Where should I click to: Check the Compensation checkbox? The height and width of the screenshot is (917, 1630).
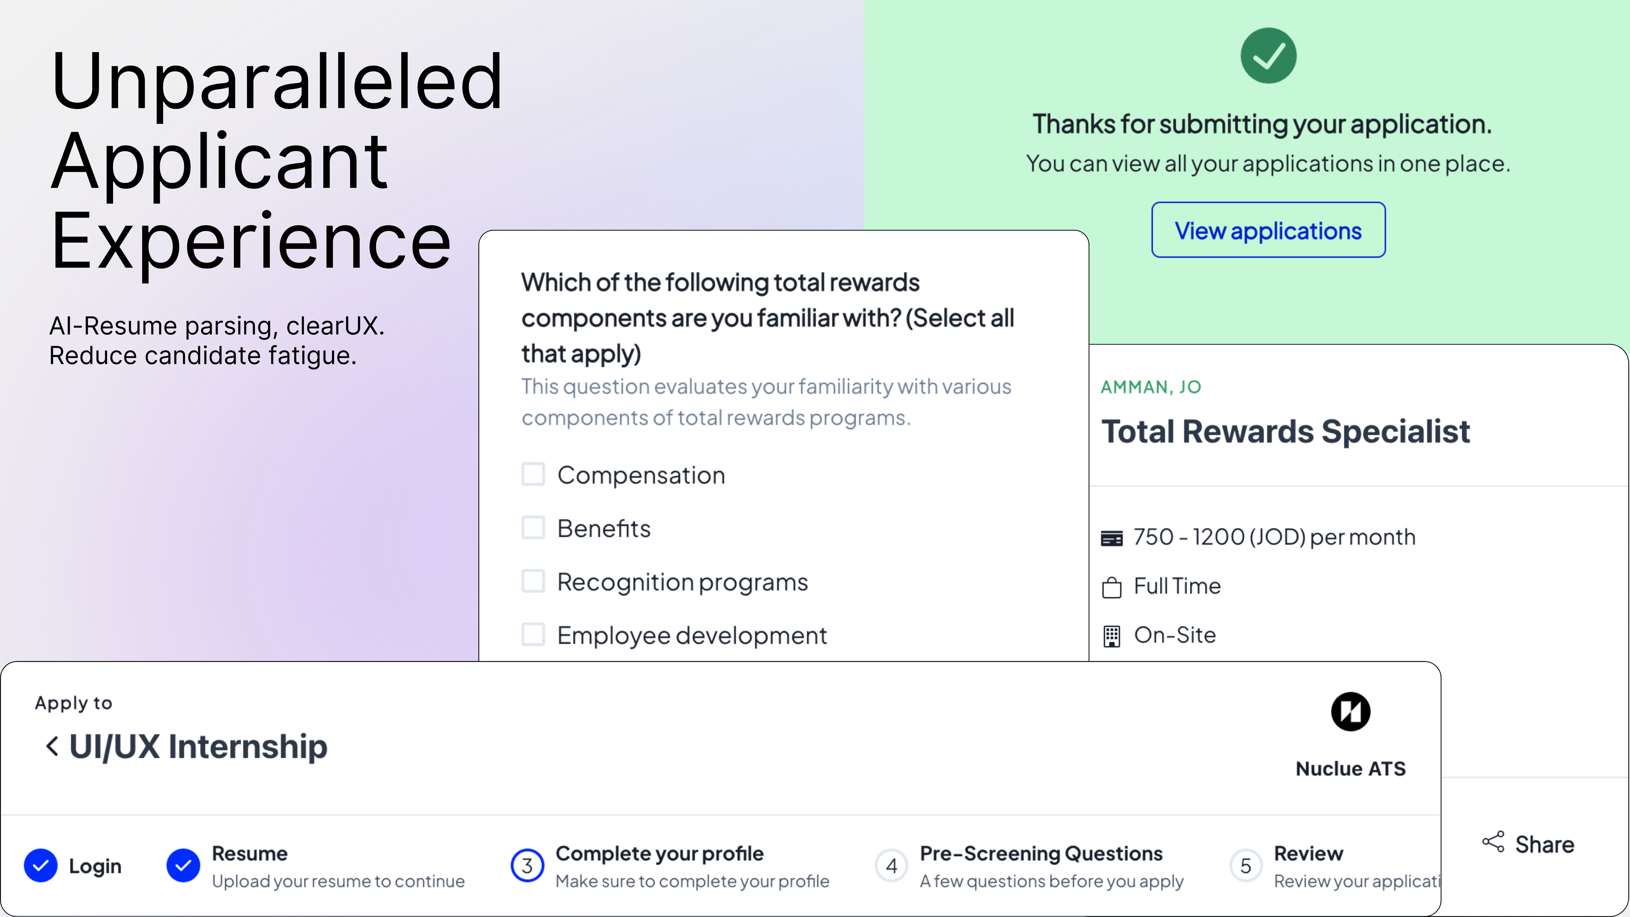coord(533,474)
